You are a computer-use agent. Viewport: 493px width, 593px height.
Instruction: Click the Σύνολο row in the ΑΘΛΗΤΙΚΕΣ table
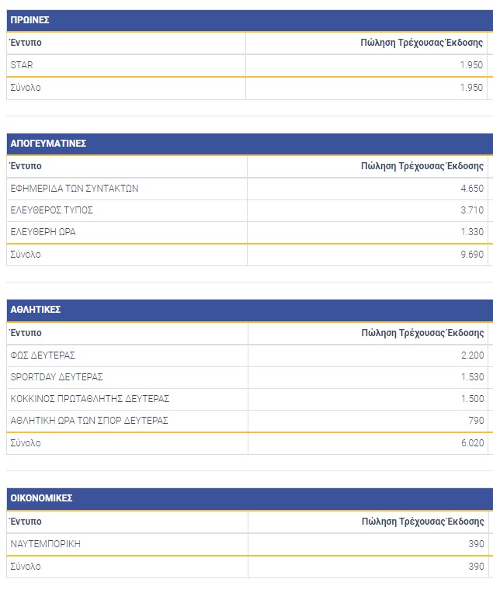pos(26,443)
